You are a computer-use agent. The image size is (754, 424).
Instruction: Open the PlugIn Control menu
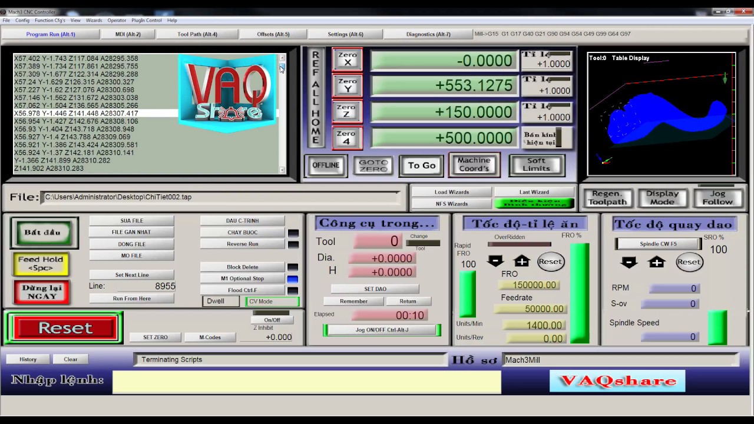coord(146,20)
